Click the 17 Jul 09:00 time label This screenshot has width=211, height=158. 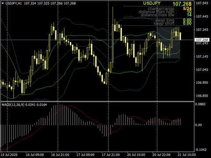(x=85, y=155)
